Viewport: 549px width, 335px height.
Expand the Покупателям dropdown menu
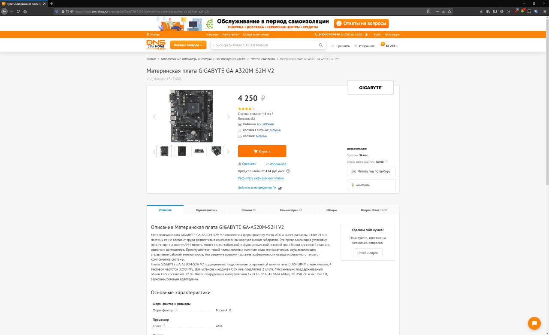[x=231, y=34]
